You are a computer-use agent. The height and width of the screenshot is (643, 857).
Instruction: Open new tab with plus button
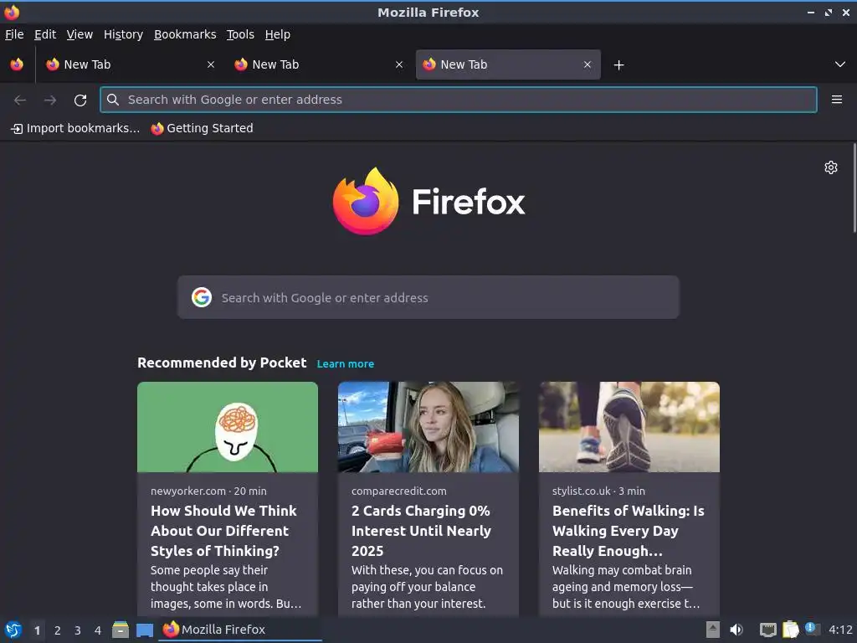coord(618,65)
